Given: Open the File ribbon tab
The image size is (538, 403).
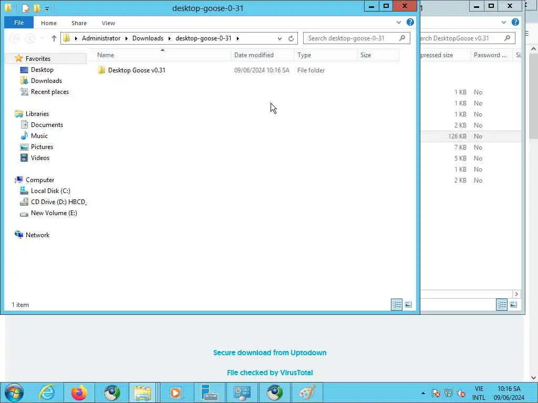Looking at the screenshot, I should (x=19, y=23).
